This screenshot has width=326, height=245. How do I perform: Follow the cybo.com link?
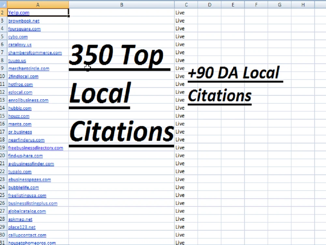point(18,37)
